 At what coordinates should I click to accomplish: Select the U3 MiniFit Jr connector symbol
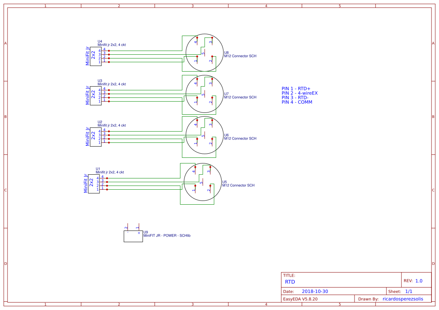coord(95,96)
